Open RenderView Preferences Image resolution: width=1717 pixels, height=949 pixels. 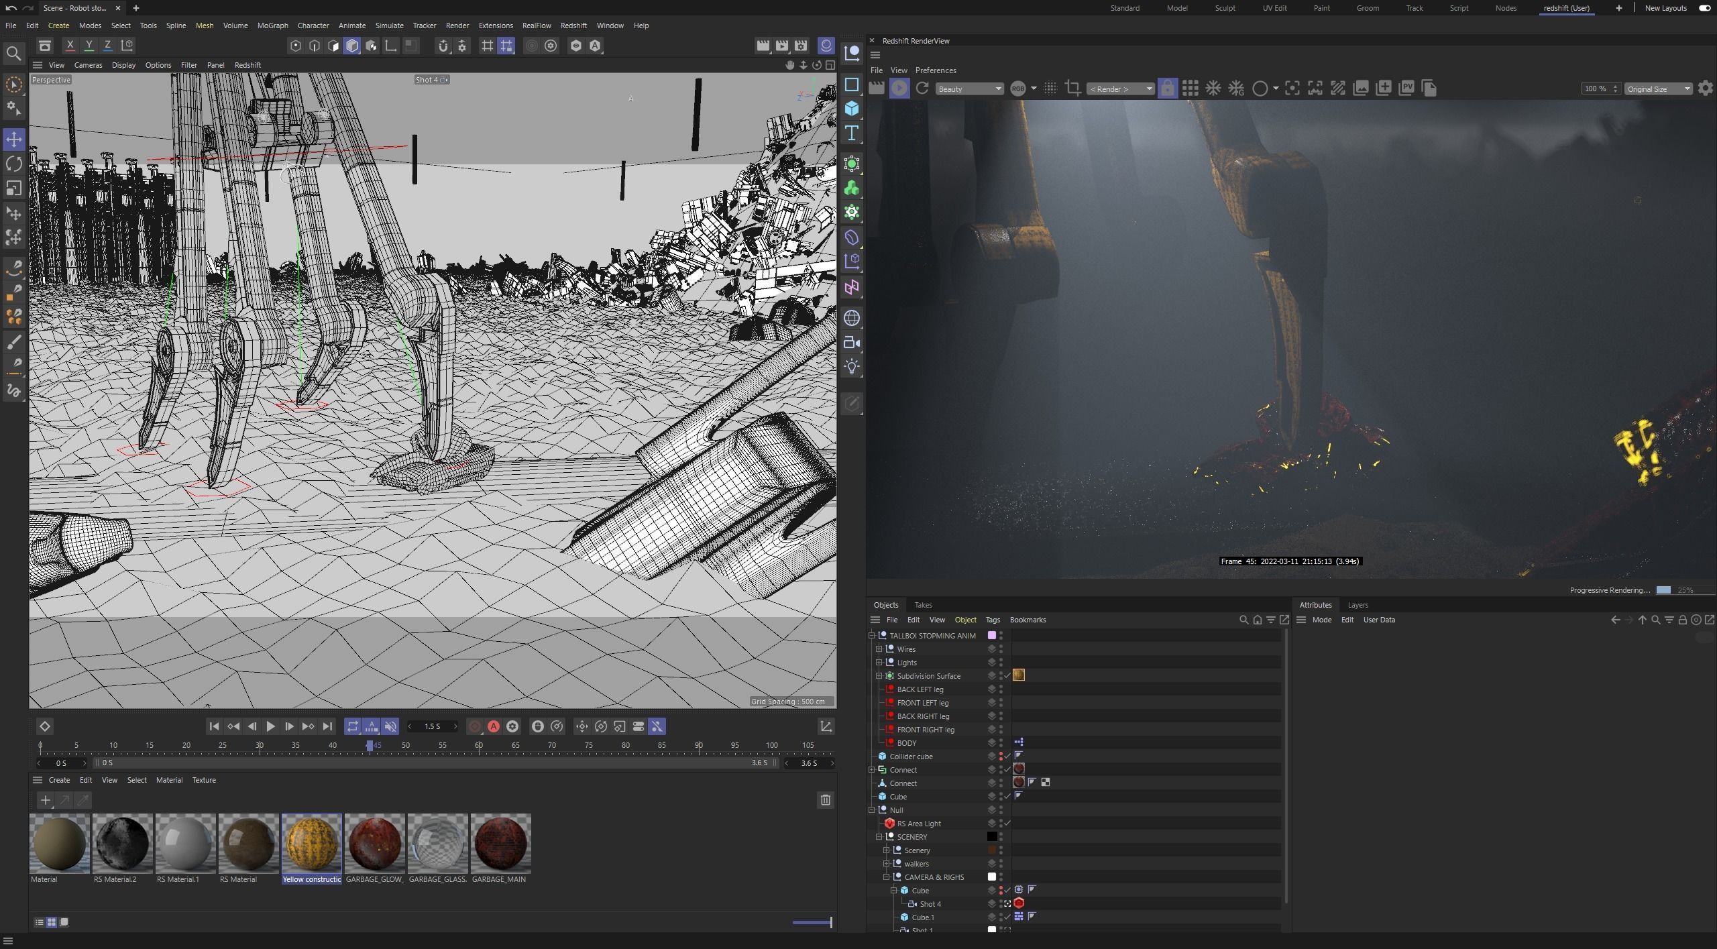tap(935, 70)
